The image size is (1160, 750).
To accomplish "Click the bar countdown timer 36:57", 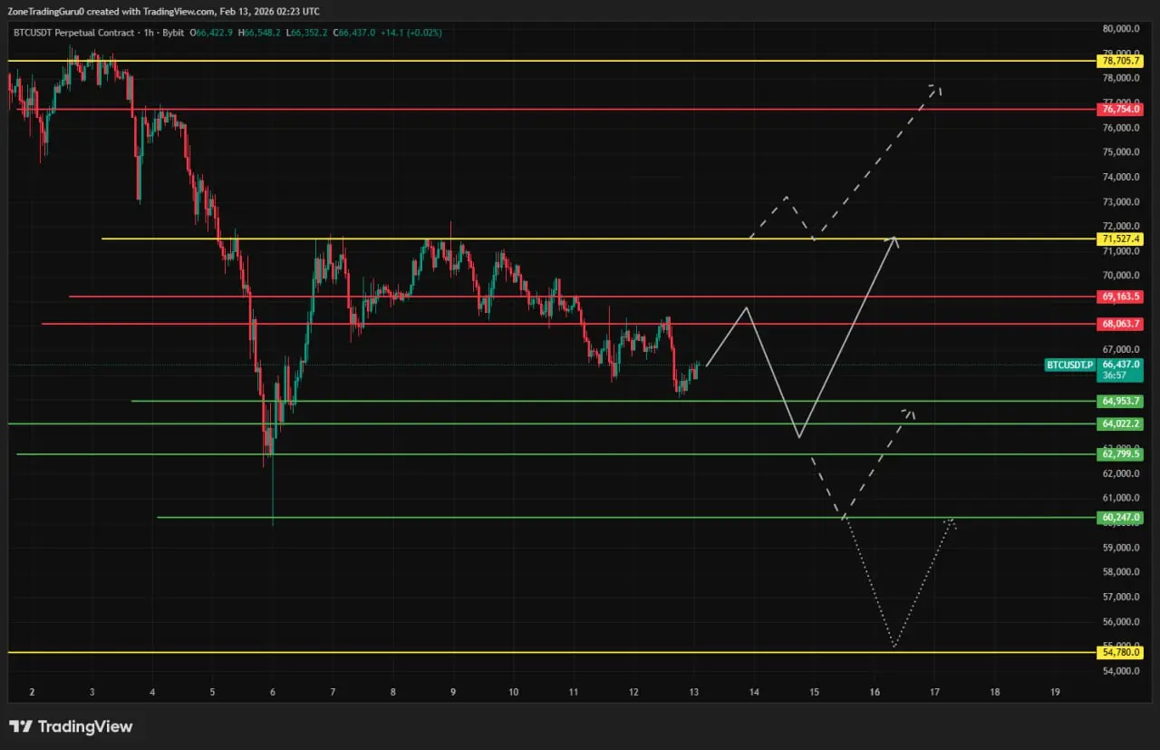I will [x=1114, y=375].
